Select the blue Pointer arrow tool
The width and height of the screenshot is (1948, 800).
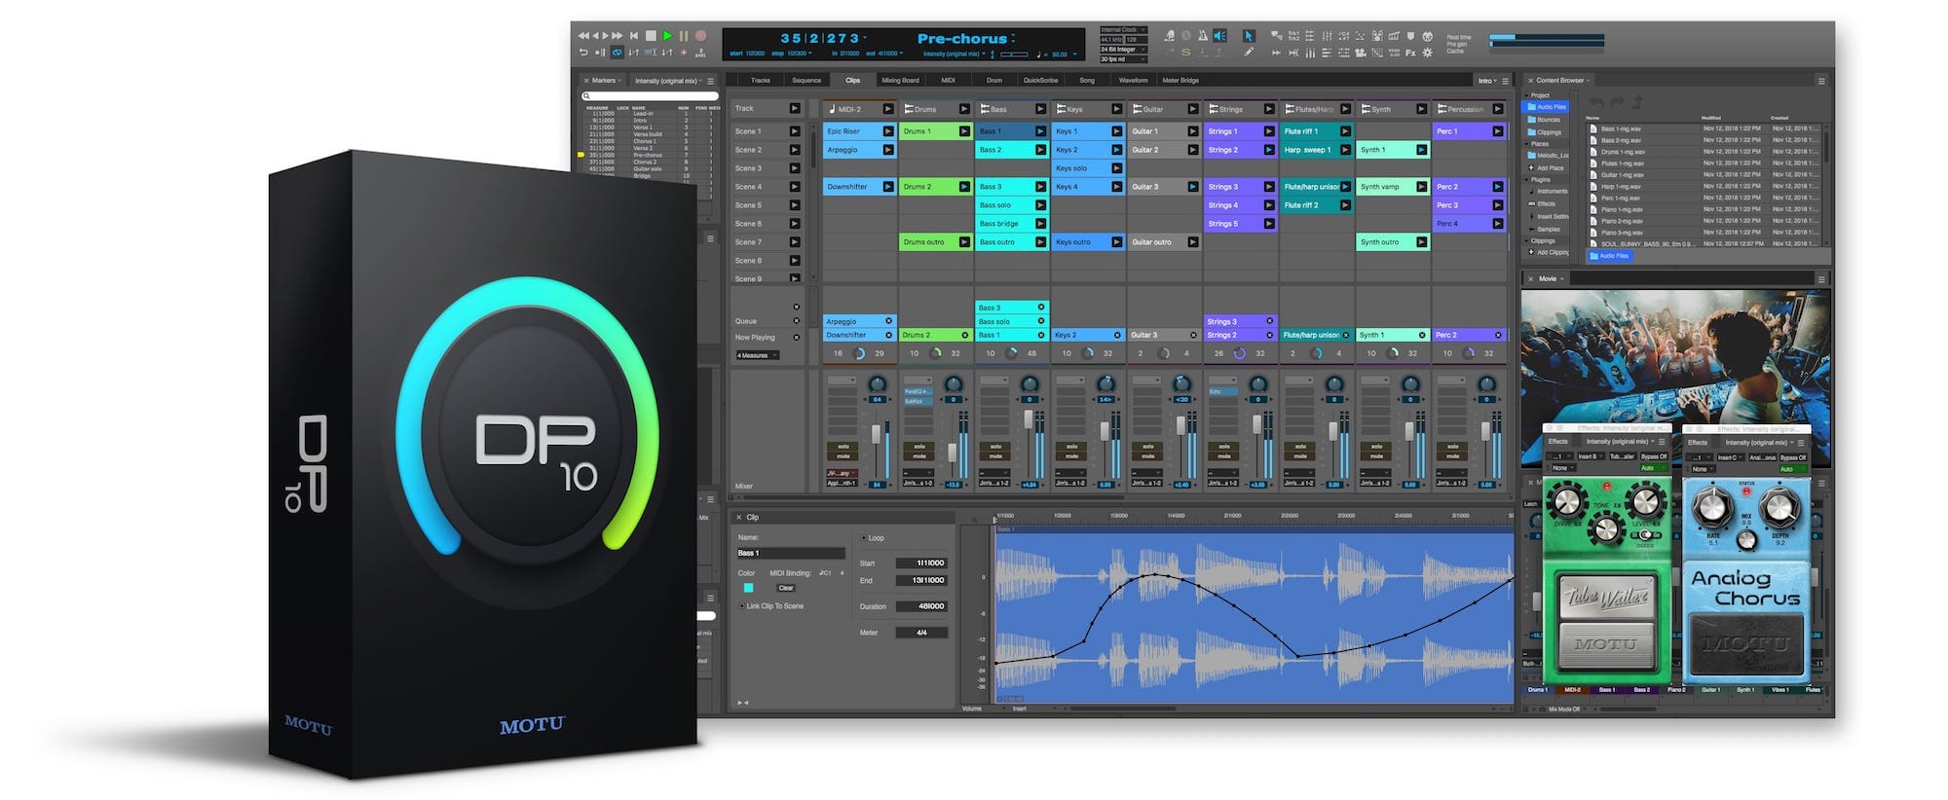click(1249, 36)
